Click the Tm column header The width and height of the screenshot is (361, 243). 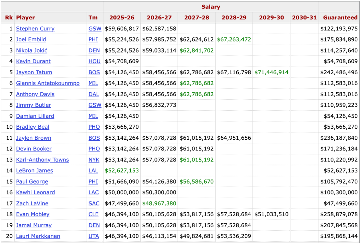click(93, 18)
